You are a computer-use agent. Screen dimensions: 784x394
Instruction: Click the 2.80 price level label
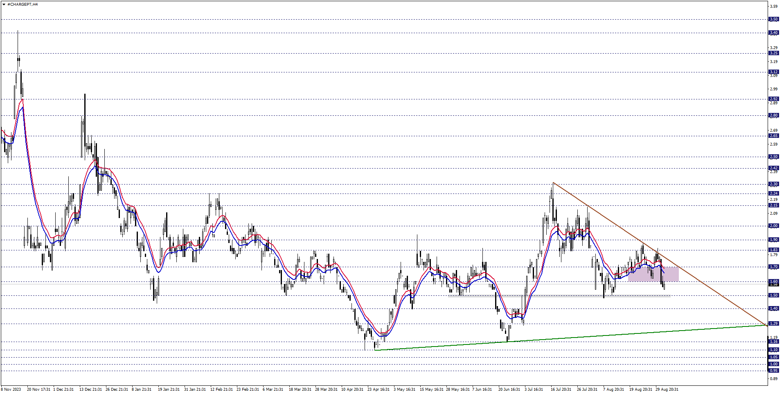pos(773,115)
